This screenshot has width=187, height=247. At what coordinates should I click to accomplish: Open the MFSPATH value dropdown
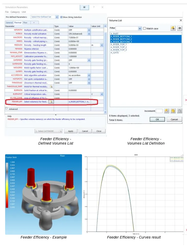coord(89,30)
